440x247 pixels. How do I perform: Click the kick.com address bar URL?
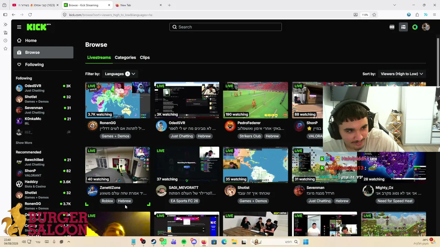pos(111,15)
